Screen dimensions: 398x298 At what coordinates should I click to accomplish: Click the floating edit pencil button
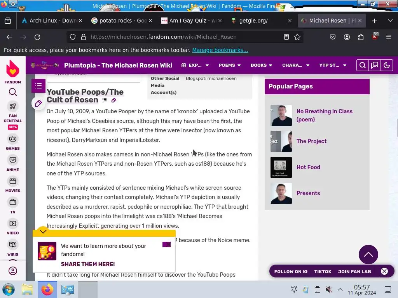pos(38,103)
